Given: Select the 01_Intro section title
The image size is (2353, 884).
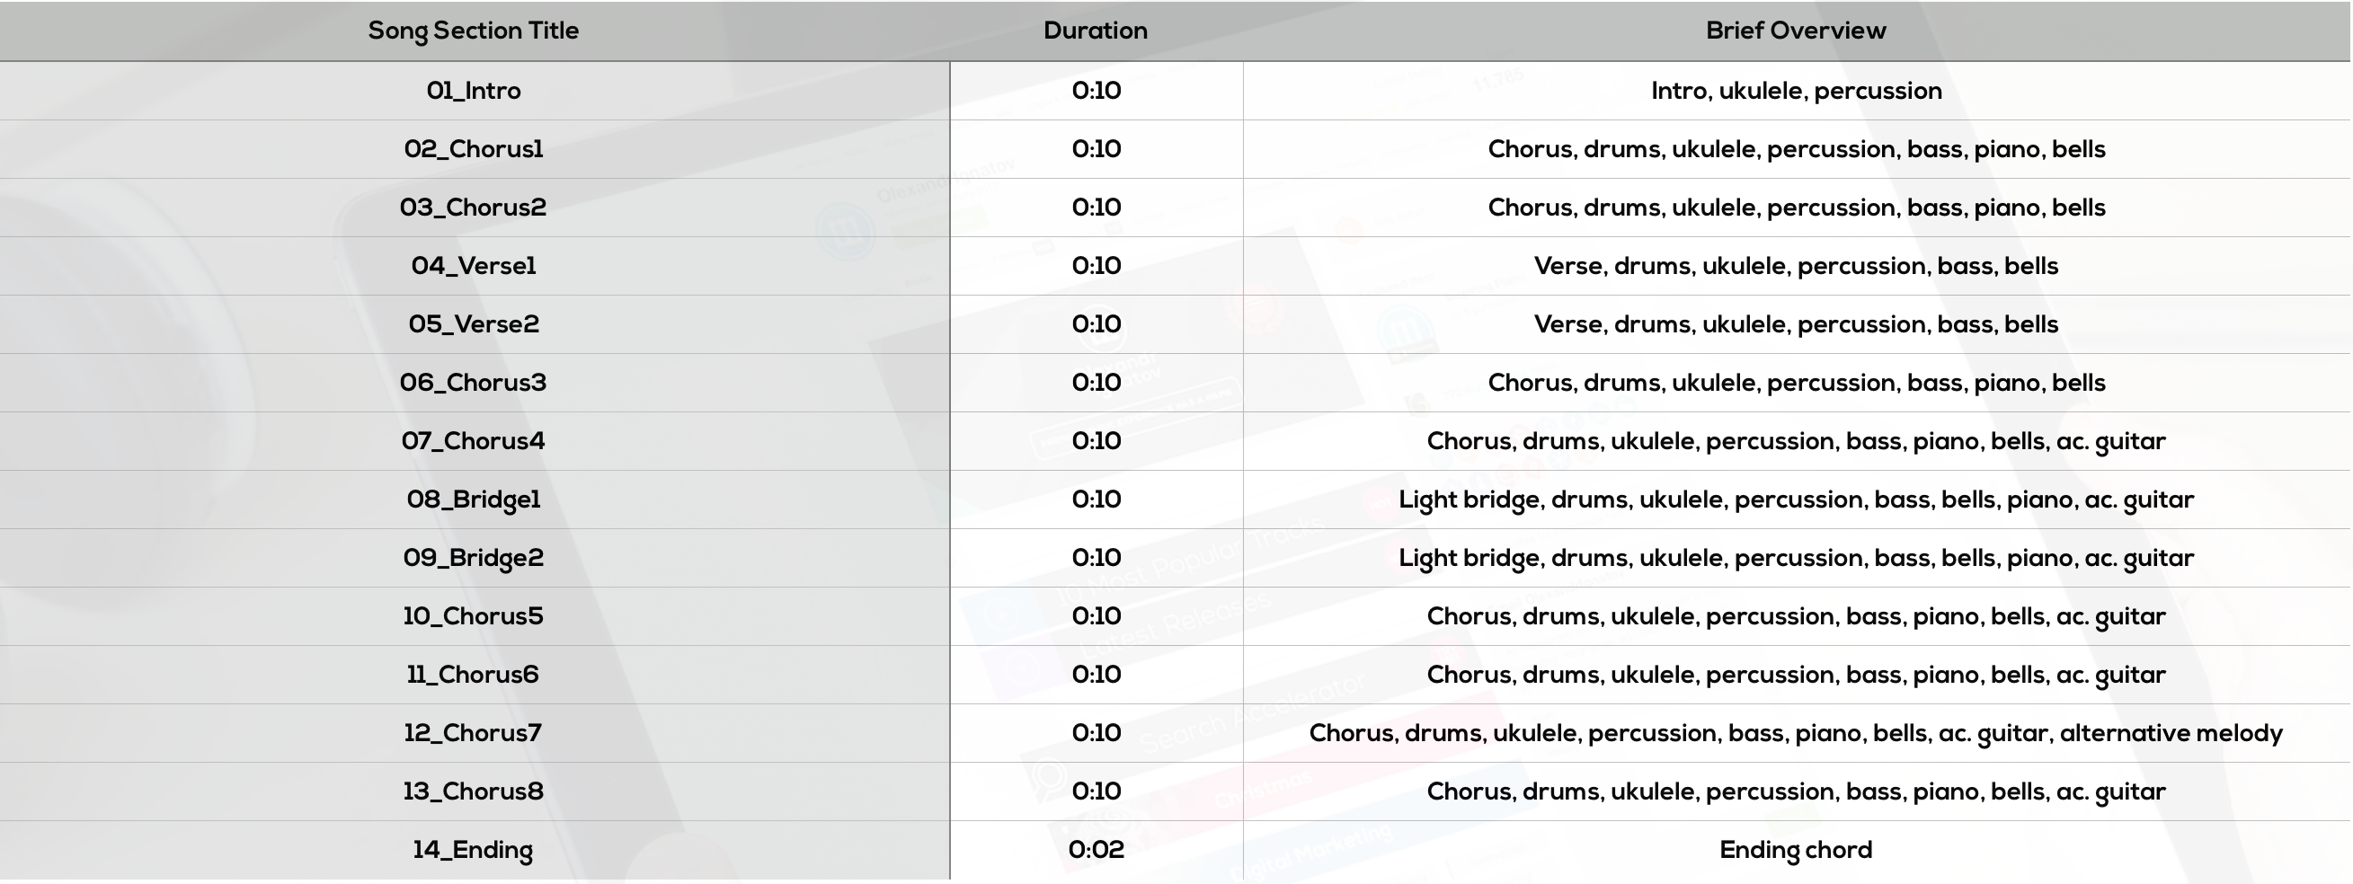Looking at the screenshot, I should (473, 91).
